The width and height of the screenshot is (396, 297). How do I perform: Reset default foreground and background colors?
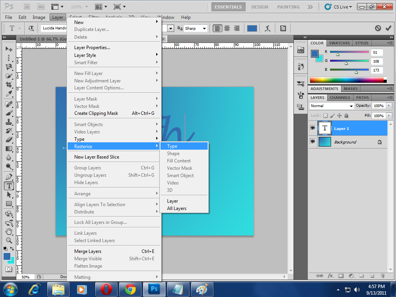pyautogui.click(x=5, y=249)
